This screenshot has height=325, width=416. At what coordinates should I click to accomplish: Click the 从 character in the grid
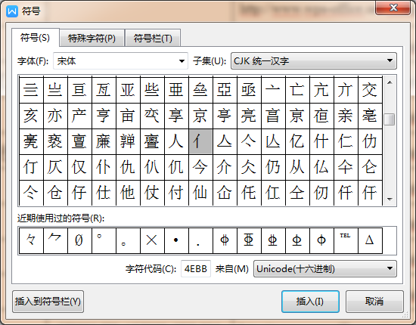pos(297,167)
